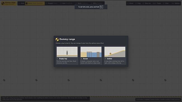Click the 'Empty bay' title label
Screen dimensions: 182x102
tap(63, 59)
